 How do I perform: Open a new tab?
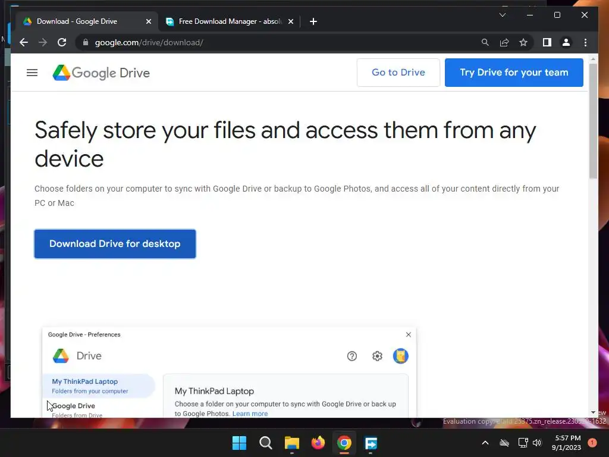click(x=313, y=21)
